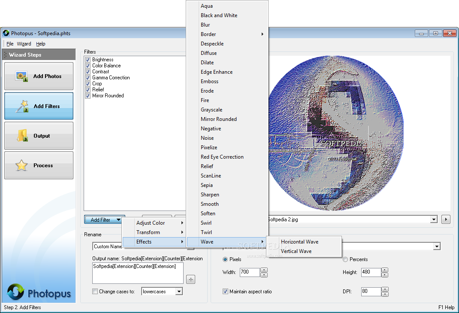This screenshot has height=313, width=459.
Task: Decrease Height value with down stepper
Action: (x=385, y=275)
